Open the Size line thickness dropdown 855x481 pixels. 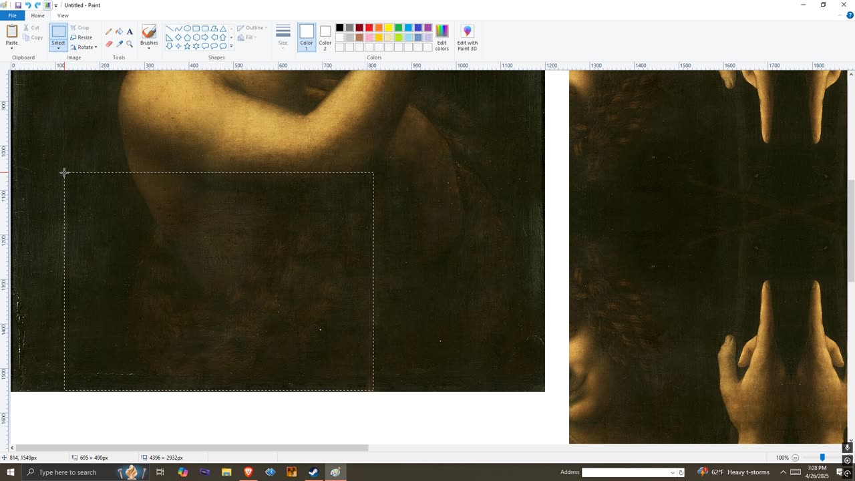[283, 37]
